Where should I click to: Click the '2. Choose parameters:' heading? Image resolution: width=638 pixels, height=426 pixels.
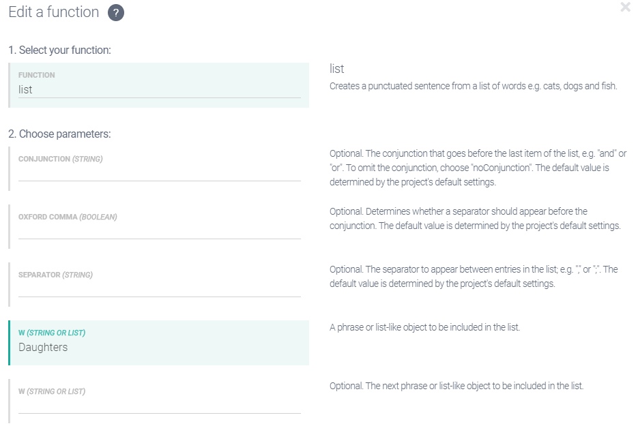pyautogui.click(x=59, y=134)
